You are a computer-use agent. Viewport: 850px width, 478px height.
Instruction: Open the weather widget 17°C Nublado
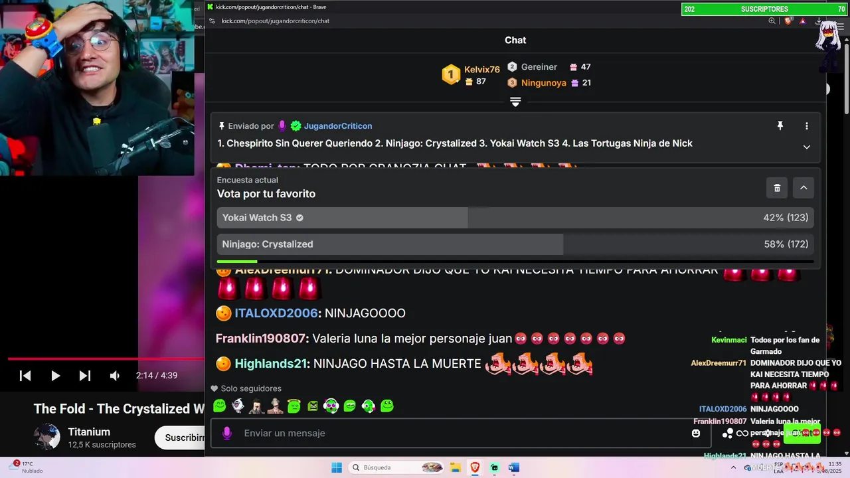coord(27,467)
